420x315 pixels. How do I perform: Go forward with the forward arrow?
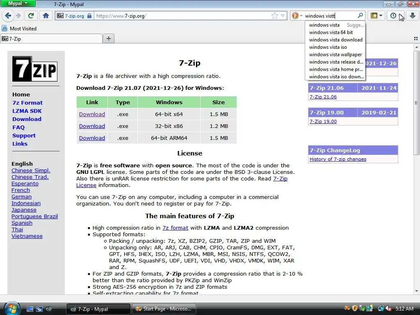(18, 16)
